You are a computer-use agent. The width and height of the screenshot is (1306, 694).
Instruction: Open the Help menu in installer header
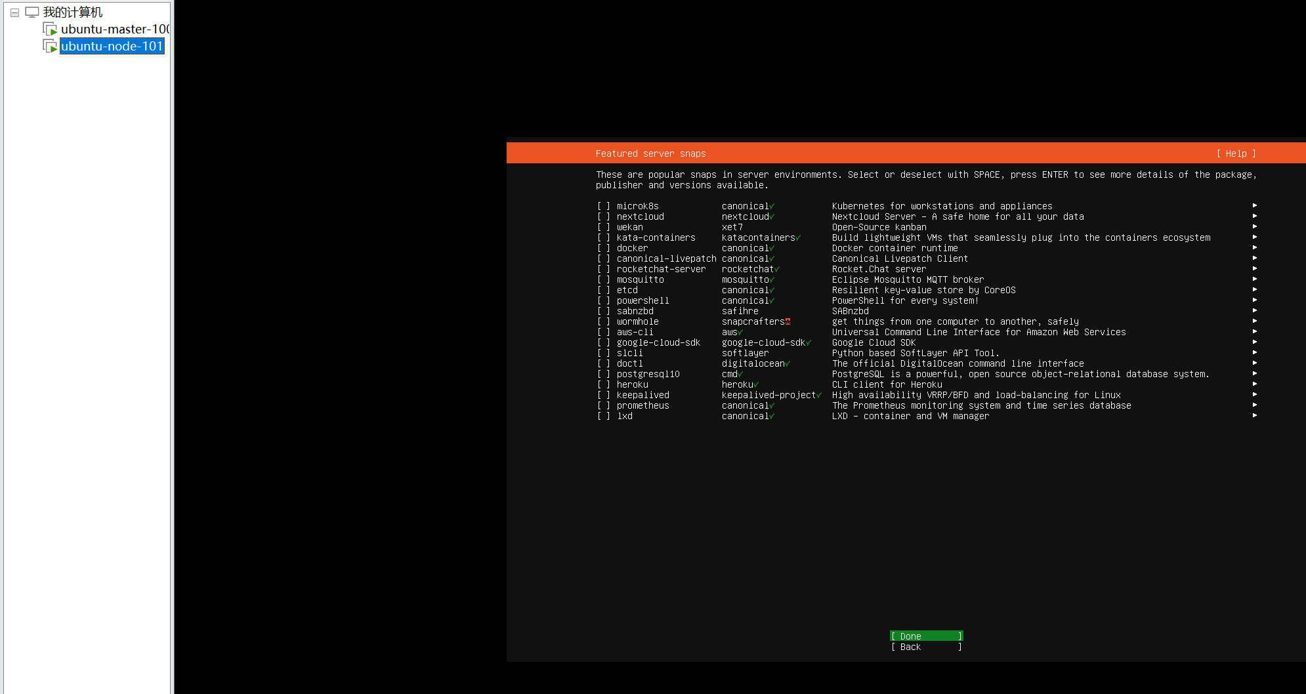tap(1236, 153)
